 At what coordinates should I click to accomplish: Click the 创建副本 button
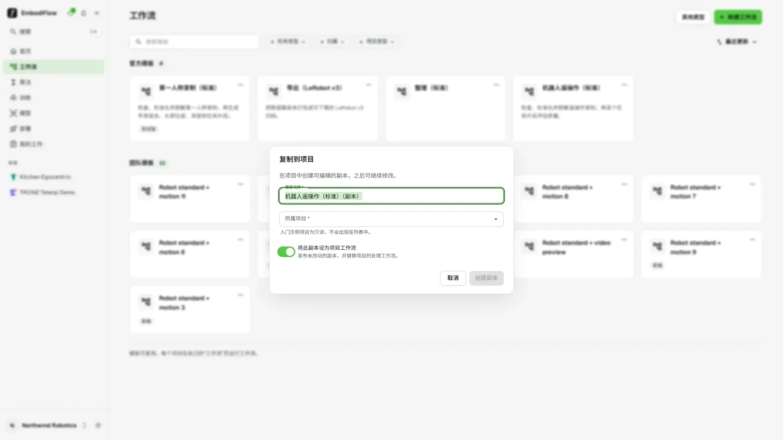[486, 278]
